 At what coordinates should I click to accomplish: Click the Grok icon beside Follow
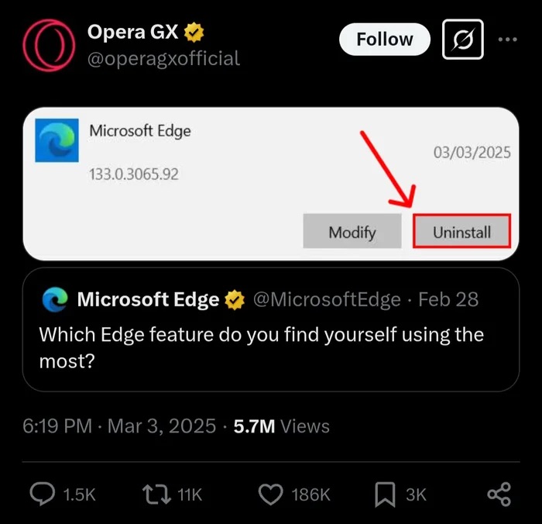[x=462, y=39]
